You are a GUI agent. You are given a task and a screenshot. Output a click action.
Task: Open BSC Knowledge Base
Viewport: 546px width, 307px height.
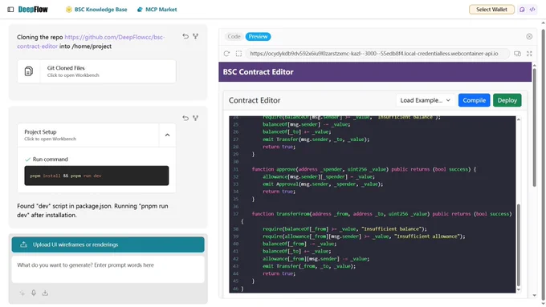tap(96, 10)
